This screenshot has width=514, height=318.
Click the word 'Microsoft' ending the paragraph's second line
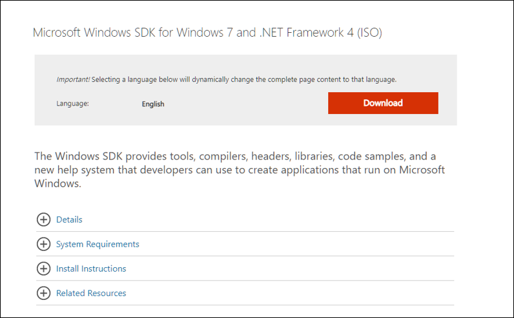point(422,170)
